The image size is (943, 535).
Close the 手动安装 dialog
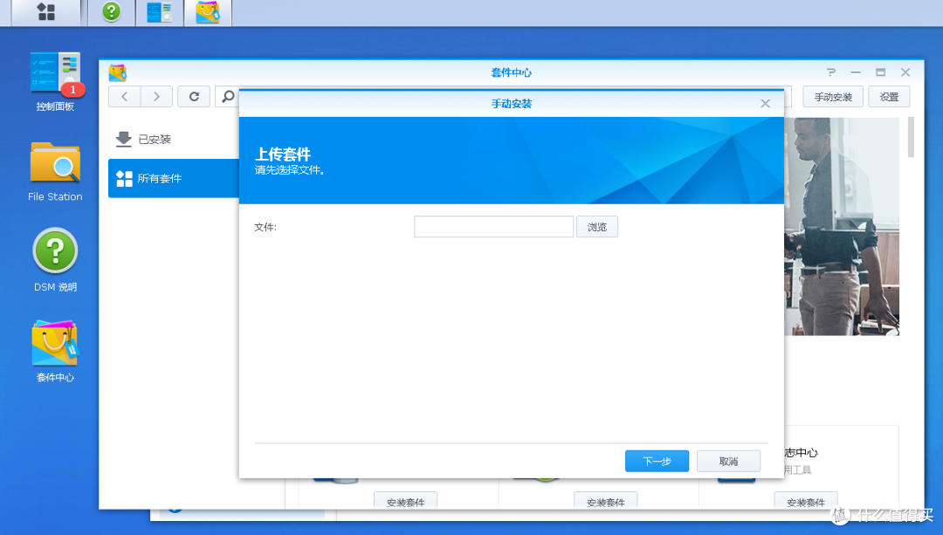(765, 103)
